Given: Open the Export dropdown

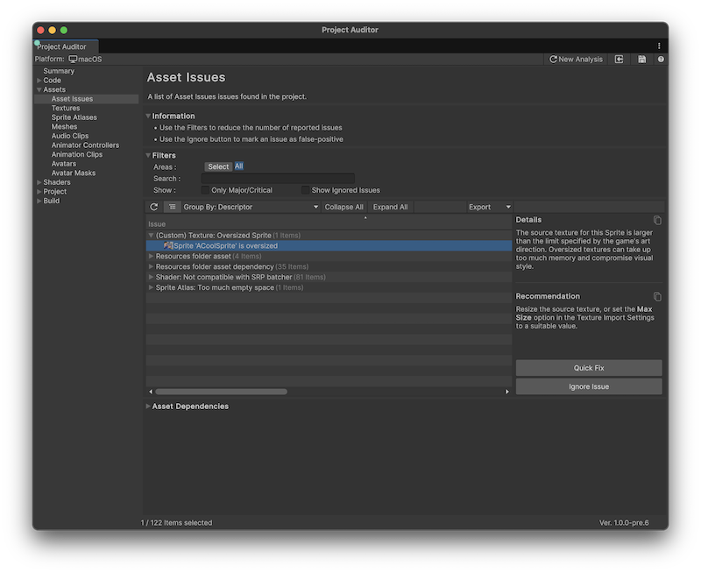Looking at the screenshot, I should [x=489, y=208].
